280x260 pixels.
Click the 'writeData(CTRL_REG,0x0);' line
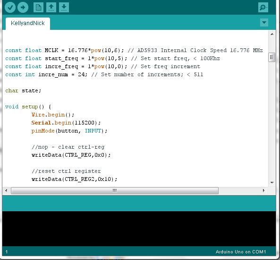tap(71, 155)
